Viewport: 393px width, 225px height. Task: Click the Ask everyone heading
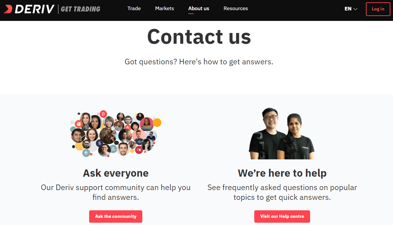[x=116, y=173]
